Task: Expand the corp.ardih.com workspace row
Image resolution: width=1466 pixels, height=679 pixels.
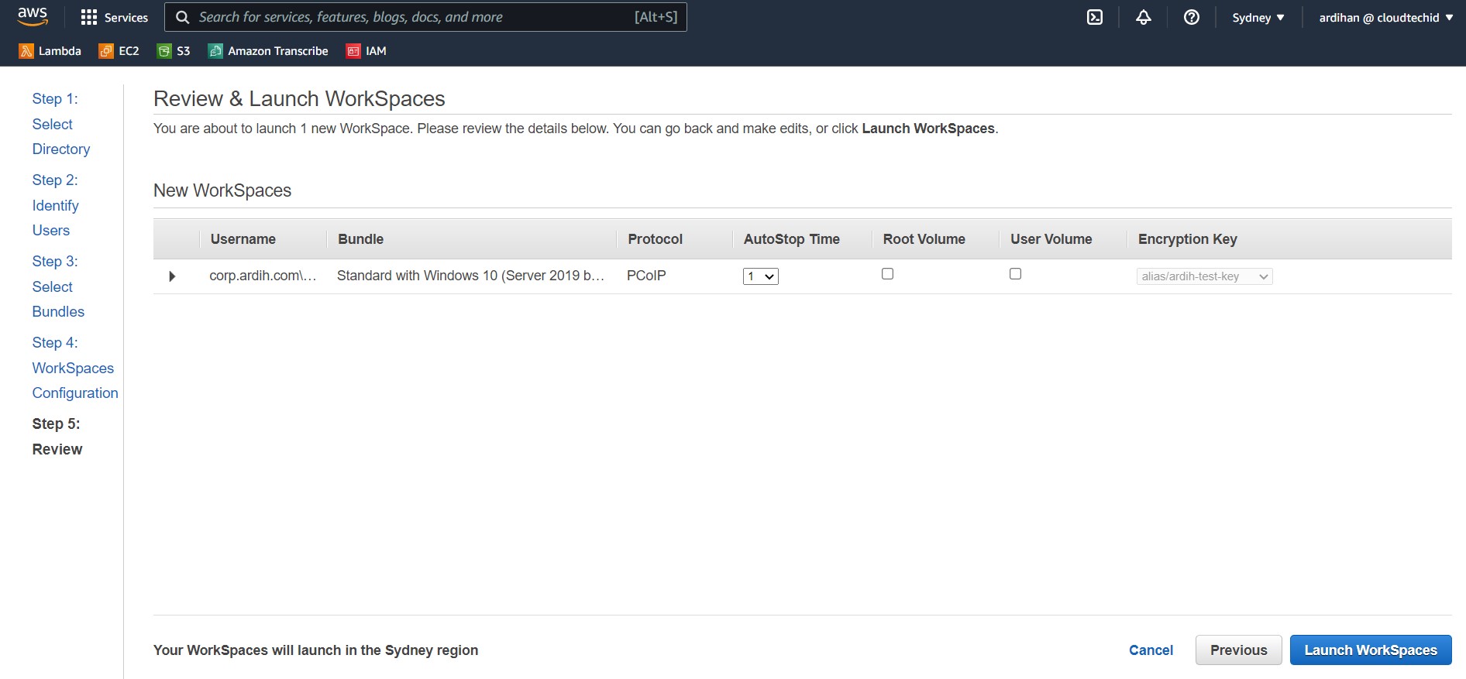Action: click(172, 276)
